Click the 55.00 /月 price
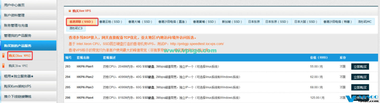Screen dimensions: 380x103 pyautogui.click(x=316, y=66)
